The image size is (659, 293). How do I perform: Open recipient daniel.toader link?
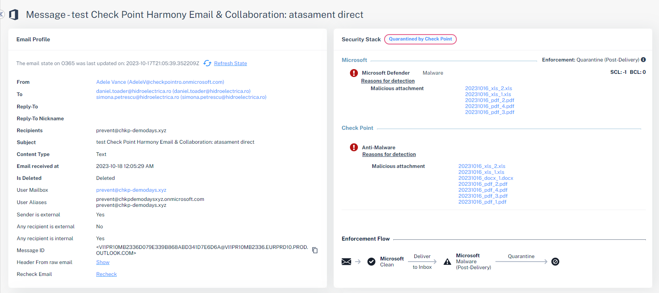click(x=173, y=91)
